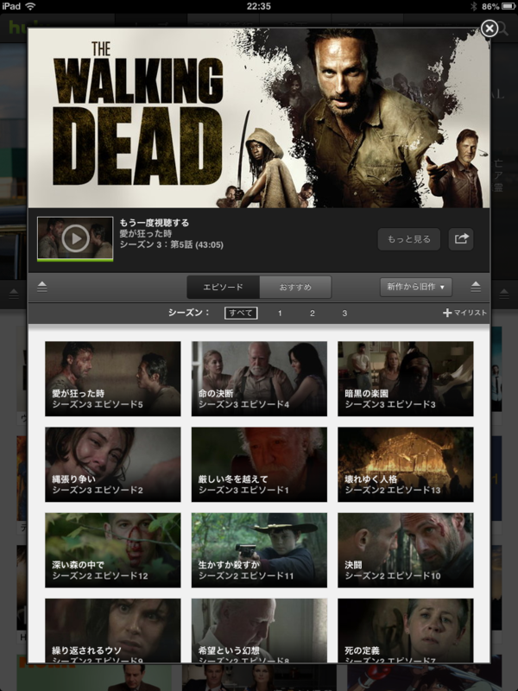Tap the 86% battery indicator

499,6
